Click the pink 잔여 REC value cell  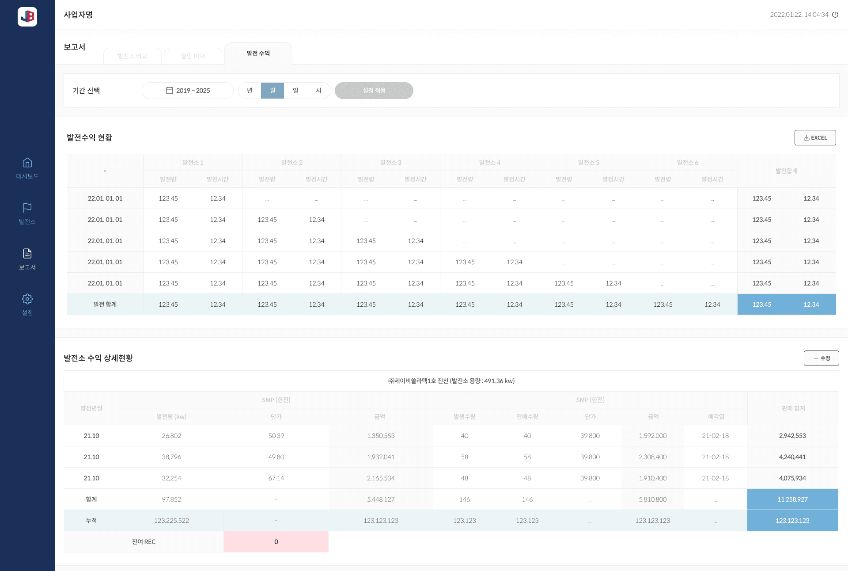276,541
